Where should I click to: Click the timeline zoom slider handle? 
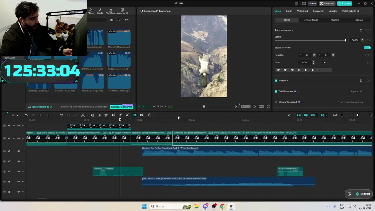(x=357, y=115)
